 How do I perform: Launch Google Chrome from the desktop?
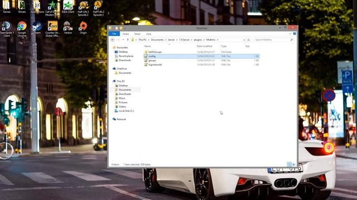click(x=22, y=29)
